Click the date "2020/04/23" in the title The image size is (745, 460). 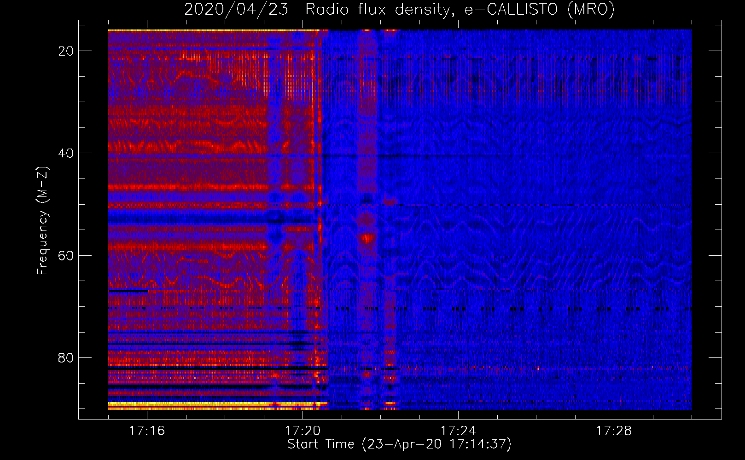click(236, 9)
